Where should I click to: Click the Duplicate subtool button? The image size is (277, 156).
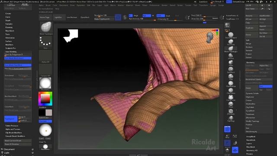tap(251, 28)
